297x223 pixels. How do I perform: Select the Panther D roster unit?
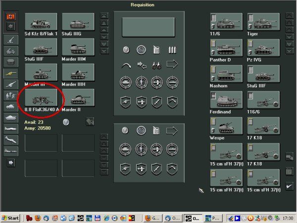click(226, 48)
